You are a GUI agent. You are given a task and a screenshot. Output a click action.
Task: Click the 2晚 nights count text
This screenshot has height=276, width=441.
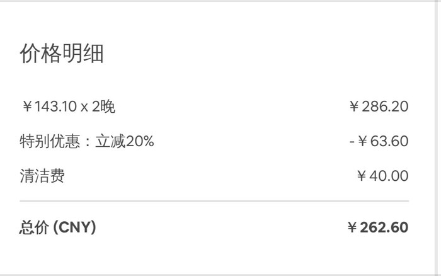pos(103,107)
